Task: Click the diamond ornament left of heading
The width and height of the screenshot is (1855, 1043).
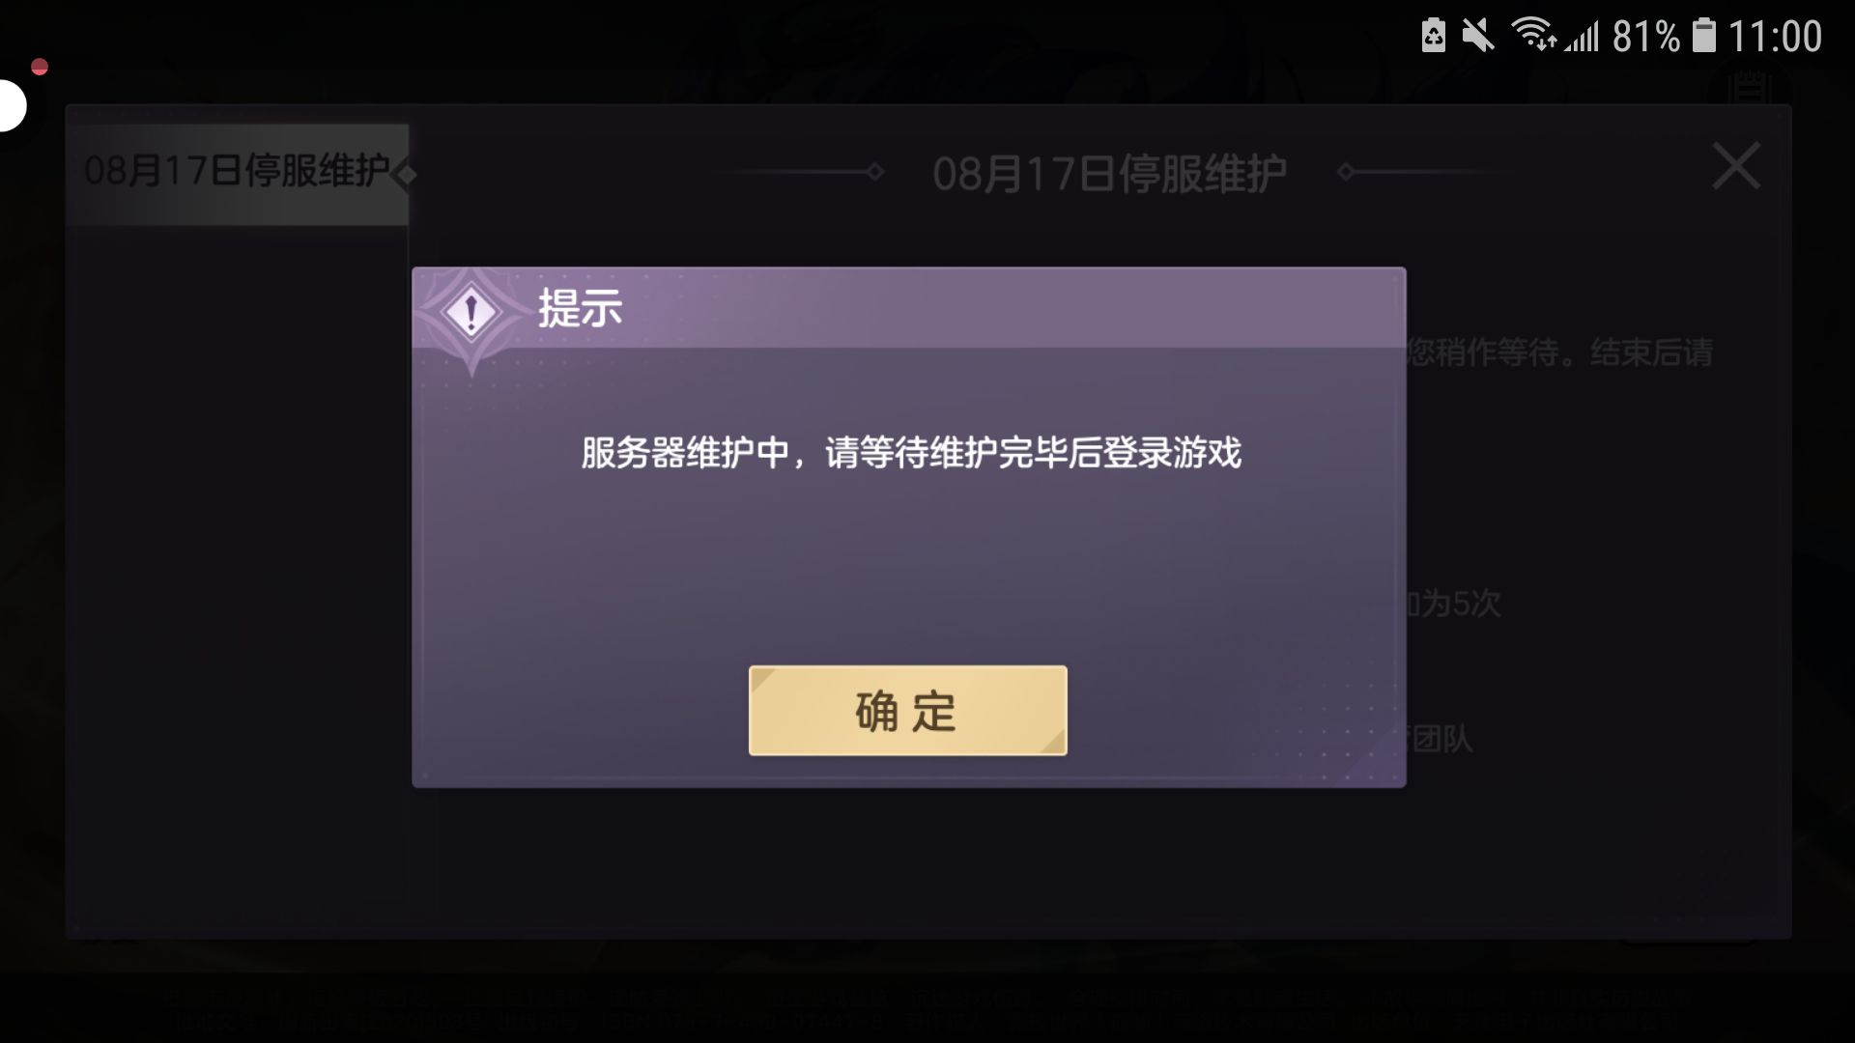Action: (875, 172)
